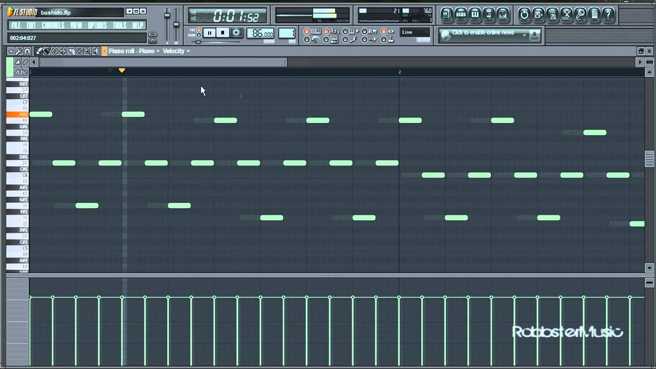Open the Browser panel

[489, 14]
